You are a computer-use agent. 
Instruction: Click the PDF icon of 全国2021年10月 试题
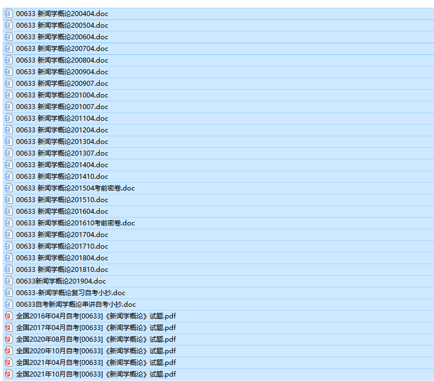(x=8, y=374)
